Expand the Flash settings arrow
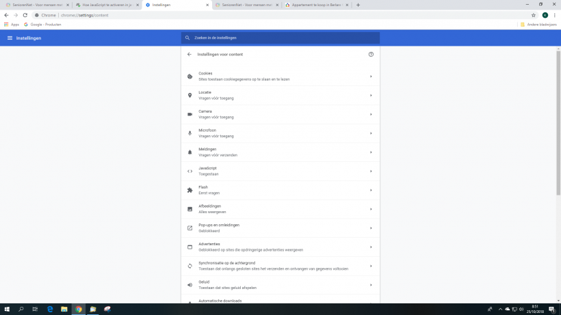Image resolution: width=561 pixels, height=315 pixels. pos(371,190)
